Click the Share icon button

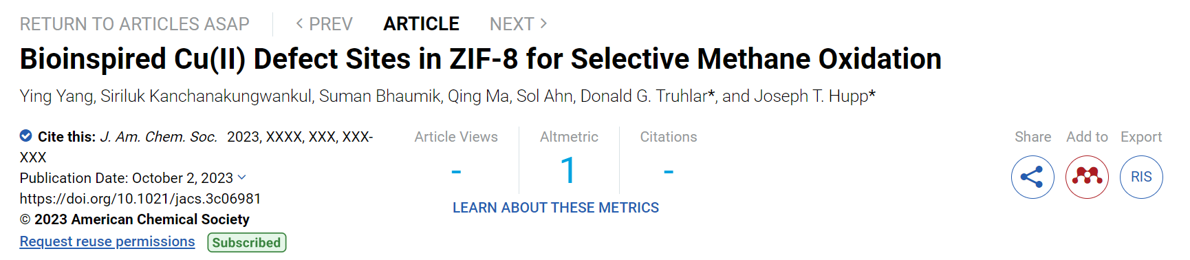point(1032,177)
